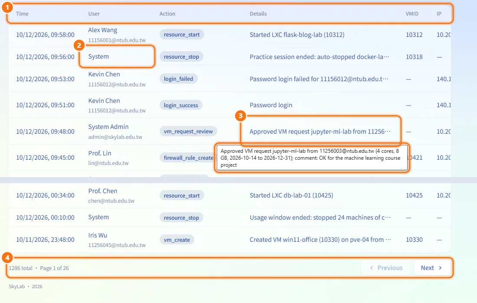Click the vm_request_review action badge

point(188,132)
